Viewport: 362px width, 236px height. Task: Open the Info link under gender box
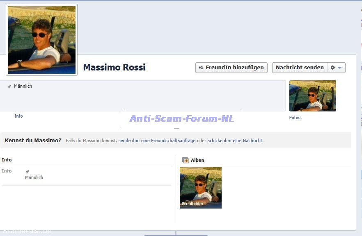18,116
